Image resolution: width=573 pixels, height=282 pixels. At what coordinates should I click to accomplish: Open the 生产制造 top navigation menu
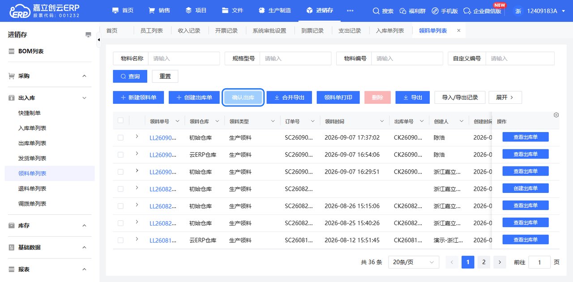click(275, 10)
